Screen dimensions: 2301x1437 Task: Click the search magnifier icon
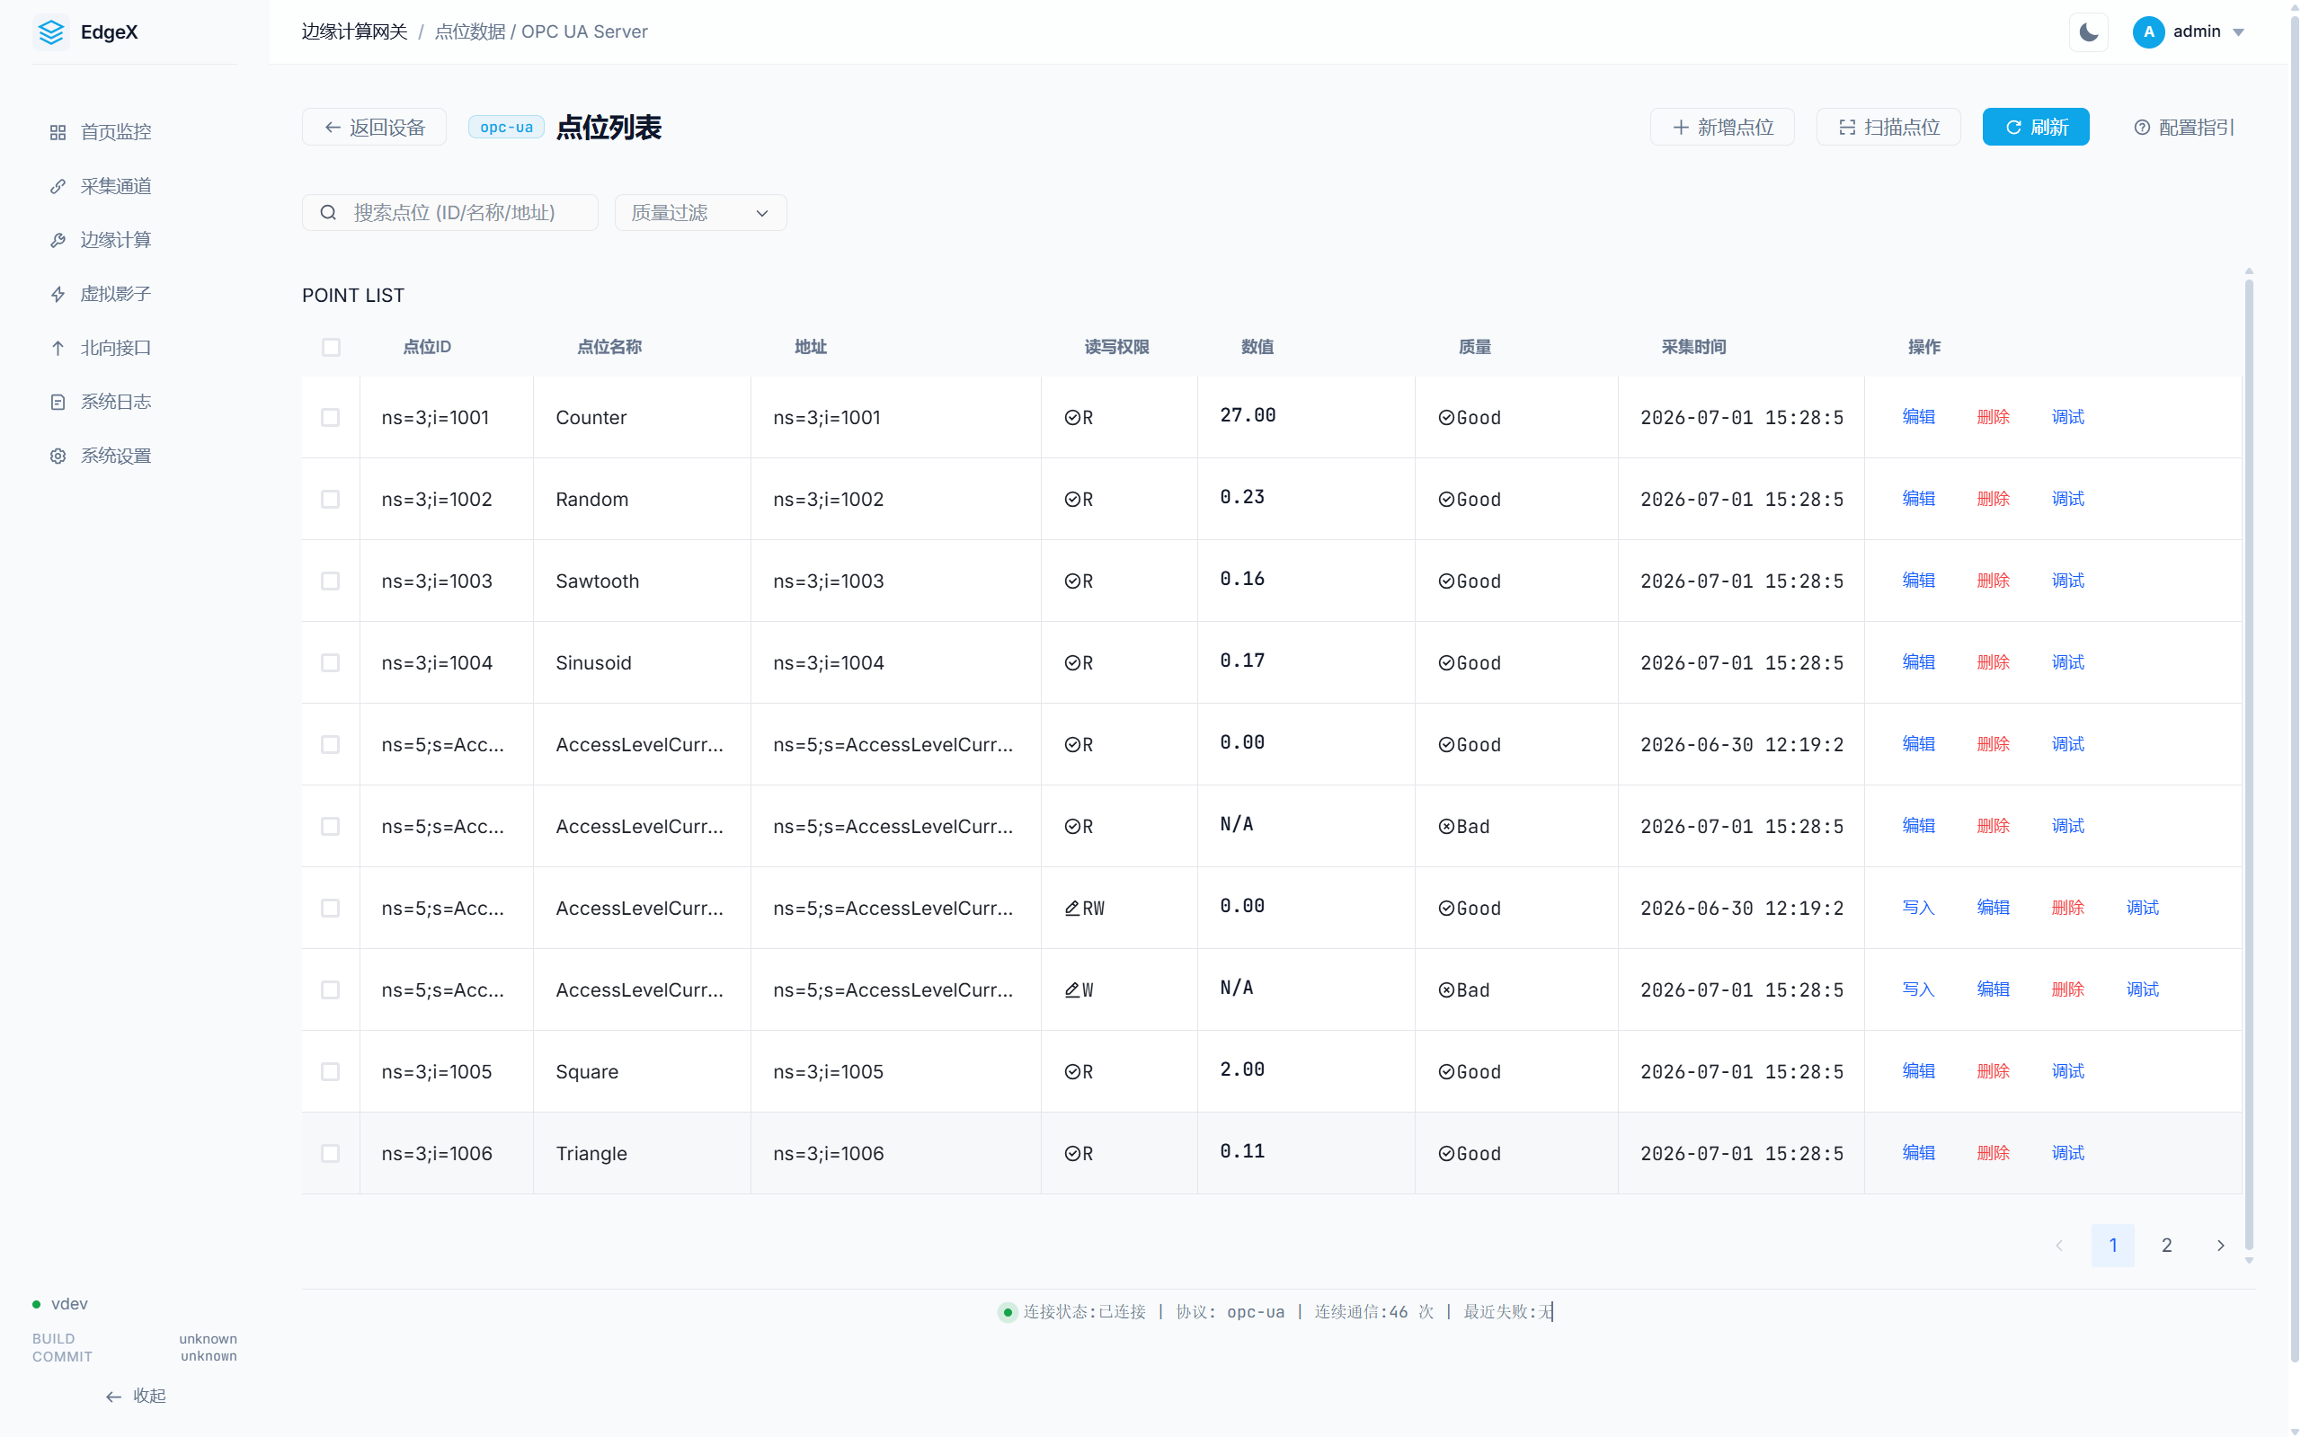(328, 213)
